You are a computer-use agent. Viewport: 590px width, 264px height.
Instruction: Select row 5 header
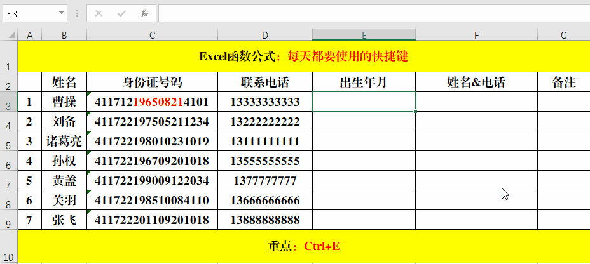point(9,141)
